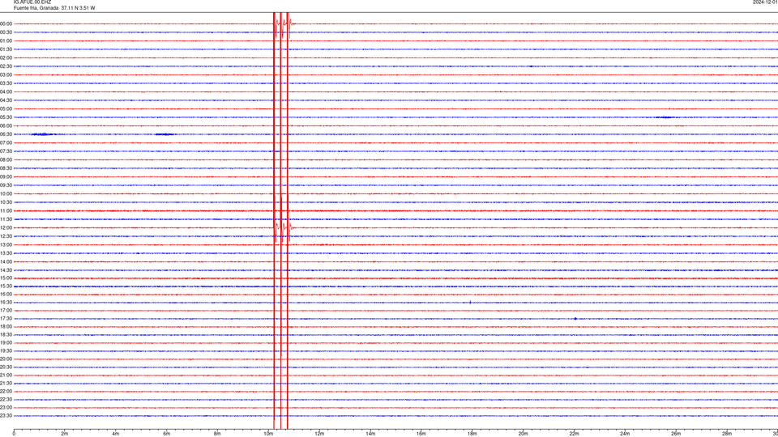
Task: Select the 11:00 time label
Action: click(6, 211)
